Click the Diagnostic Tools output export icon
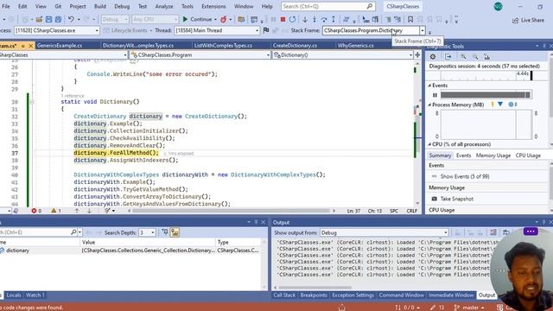This screenshot has height=311, width=553. pos(448,56)
